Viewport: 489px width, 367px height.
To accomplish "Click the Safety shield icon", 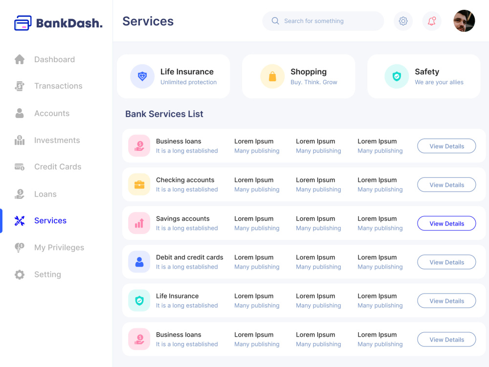I will pyautogui.click(x=397, y=76).
